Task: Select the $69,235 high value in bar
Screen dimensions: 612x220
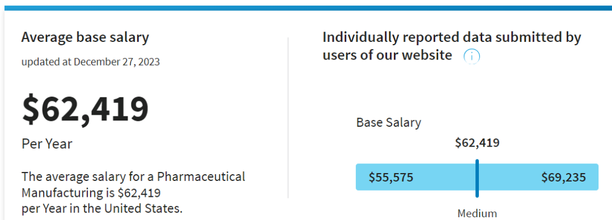Action: click(564, 178)
